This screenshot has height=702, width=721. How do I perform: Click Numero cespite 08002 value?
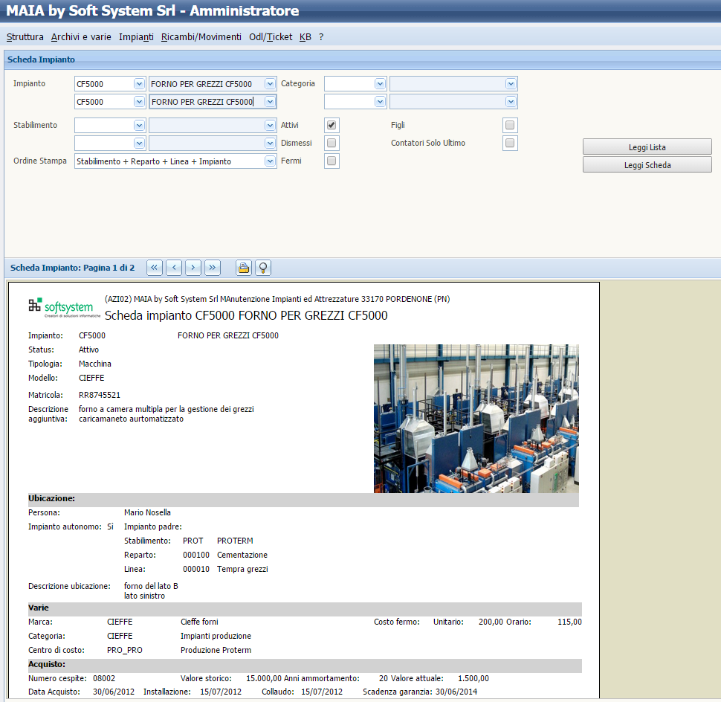coord(104,678)
